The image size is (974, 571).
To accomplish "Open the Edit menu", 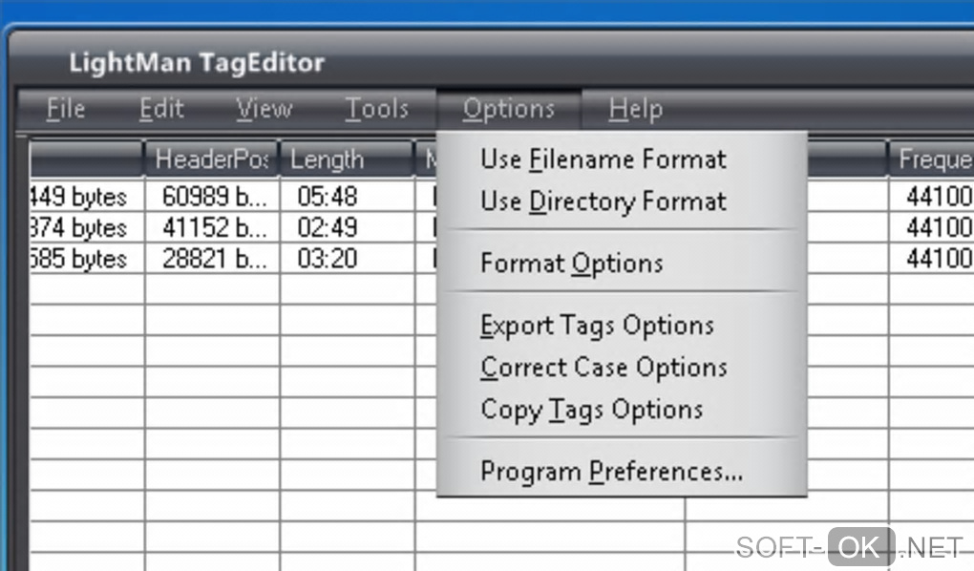I will click(161, 109).
